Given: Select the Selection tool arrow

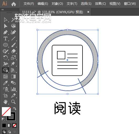Looking at the screenshot, I should click(x=6, y=20).
